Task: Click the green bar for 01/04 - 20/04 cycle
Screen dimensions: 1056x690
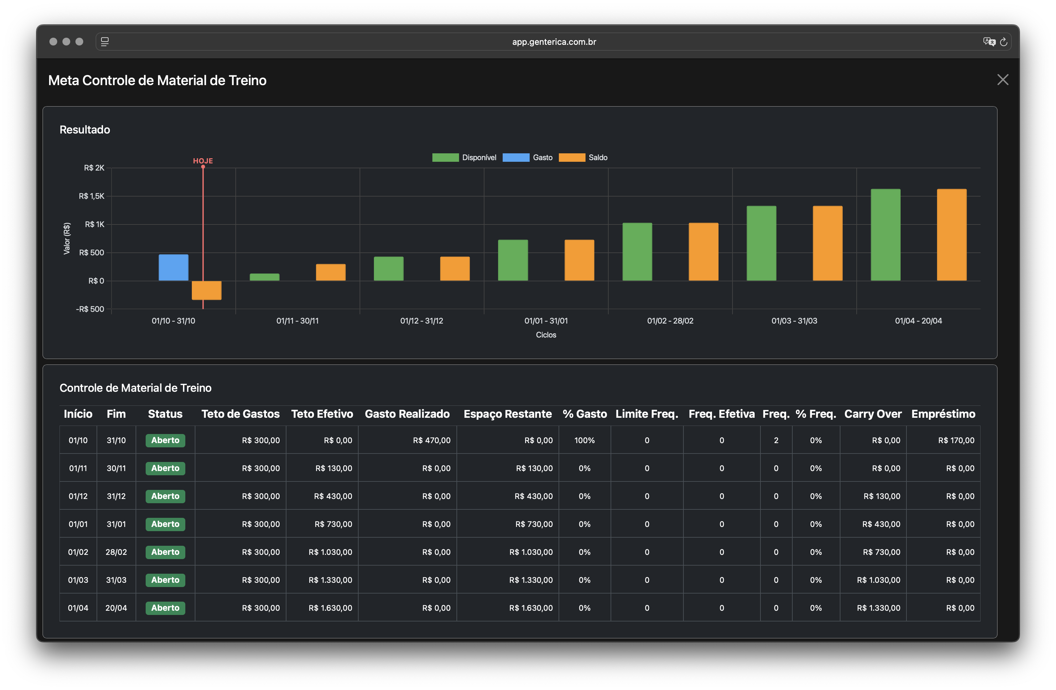Action: 885,235
